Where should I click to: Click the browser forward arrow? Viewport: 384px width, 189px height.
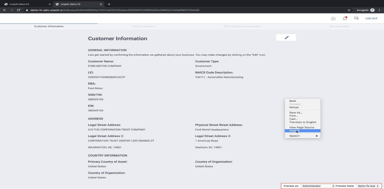coord(12,10)
